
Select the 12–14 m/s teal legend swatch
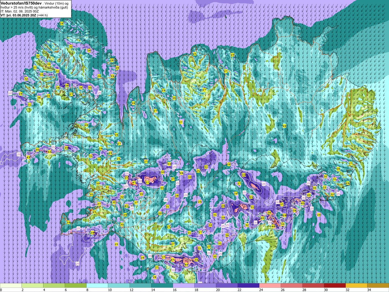[x=140, y=286]
